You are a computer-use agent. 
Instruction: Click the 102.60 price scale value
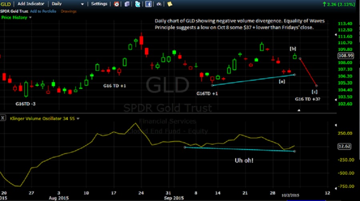pyautogui.click(x=345, y=104)
